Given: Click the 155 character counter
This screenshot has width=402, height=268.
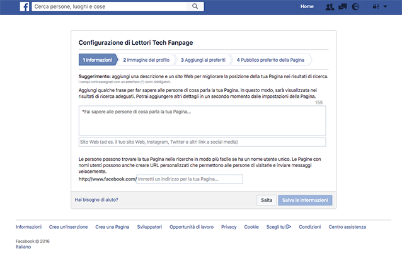Looking at the screenshot, I should point(319,102).
